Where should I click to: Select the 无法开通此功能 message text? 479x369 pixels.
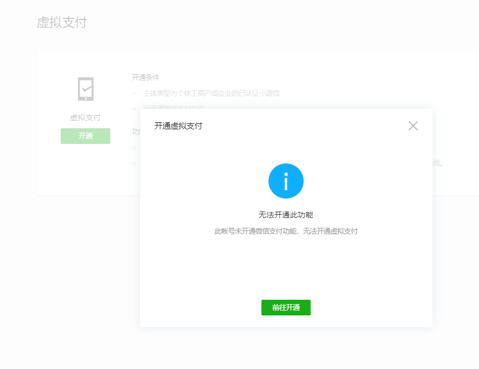pos(286,215)
